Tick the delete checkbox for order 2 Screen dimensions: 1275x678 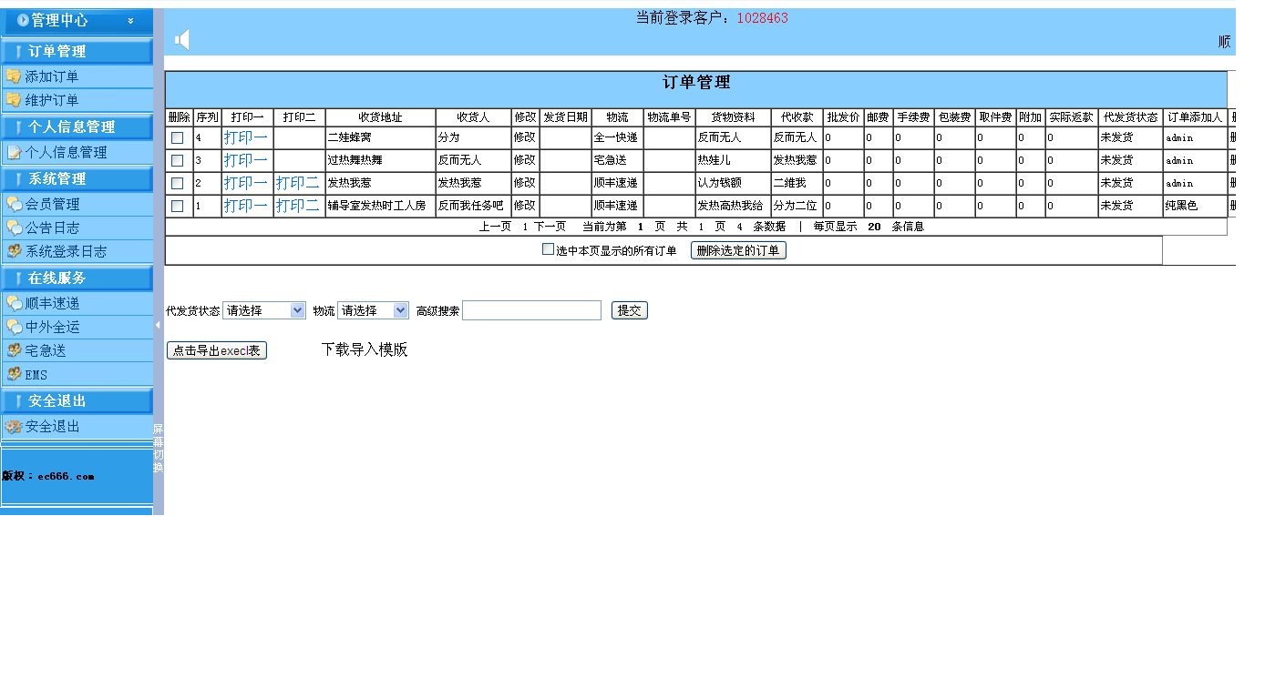point(178,183)
